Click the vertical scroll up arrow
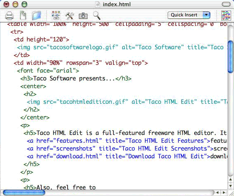Screen dimensions: 234x196 (231, 179)
